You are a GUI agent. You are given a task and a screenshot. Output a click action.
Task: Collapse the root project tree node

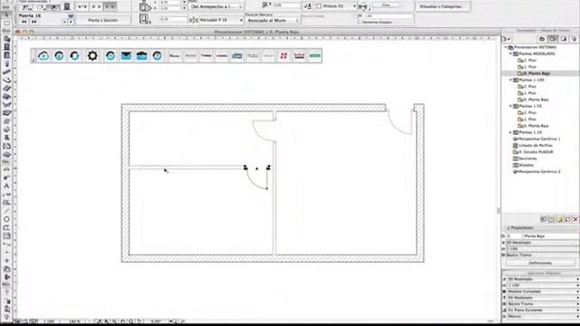coord(506,47)
